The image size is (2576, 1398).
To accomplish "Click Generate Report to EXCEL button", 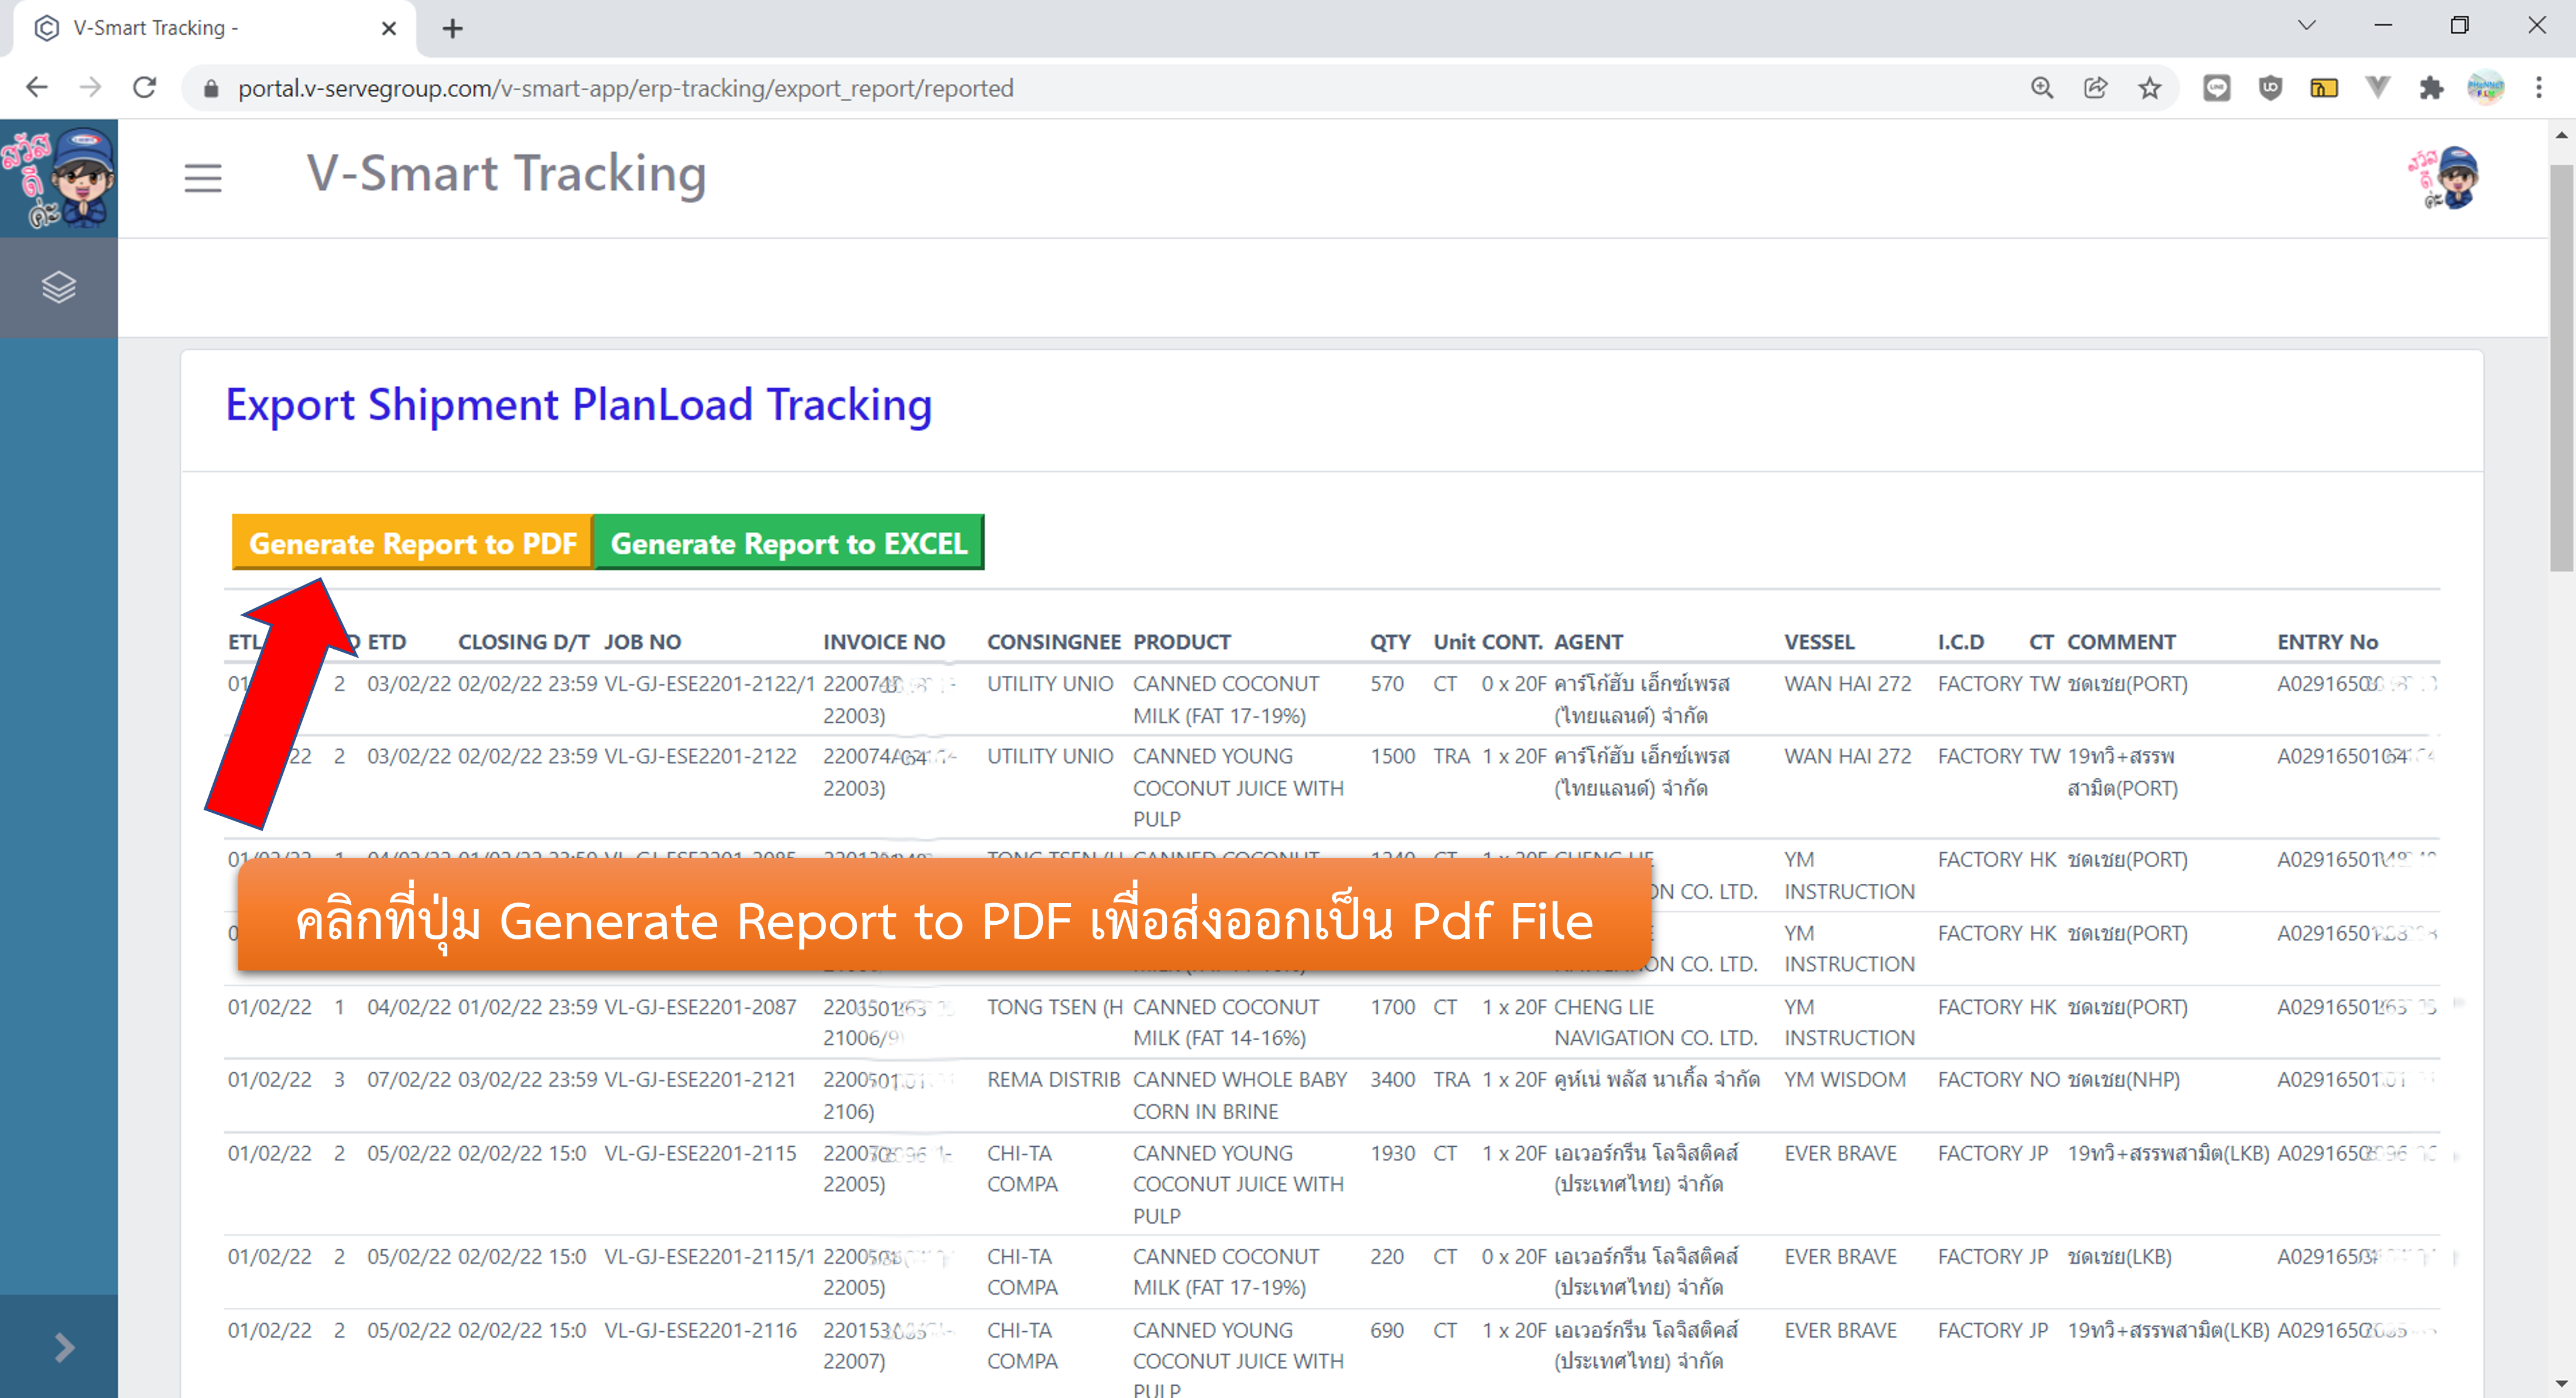I will pos(789,542).
